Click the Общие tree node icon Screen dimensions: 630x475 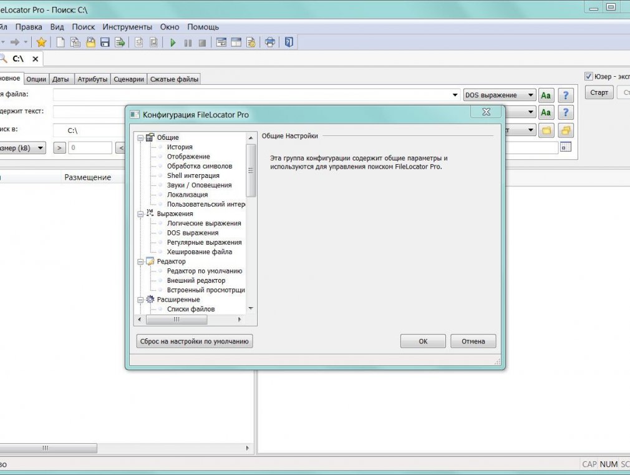[x=150, y=137]
